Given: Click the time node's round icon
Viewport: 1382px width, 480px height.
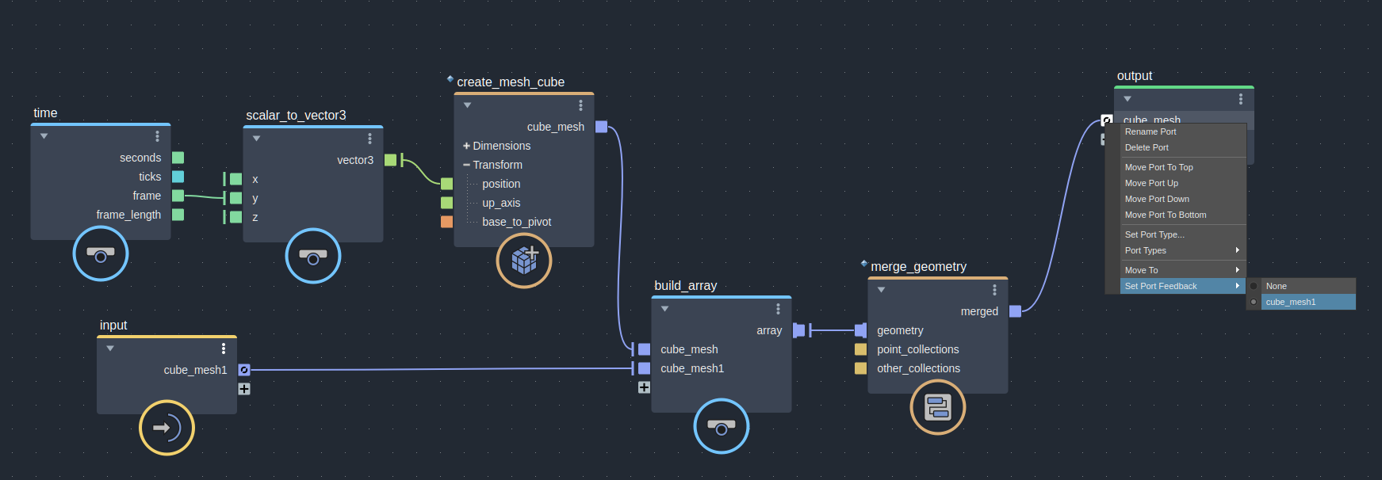Looking at the screenshot, I should click(x=101, y=253).
